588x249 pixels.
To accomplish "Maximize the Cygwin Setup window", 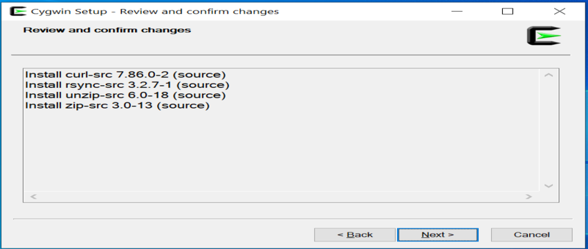I will pos(507,11).
